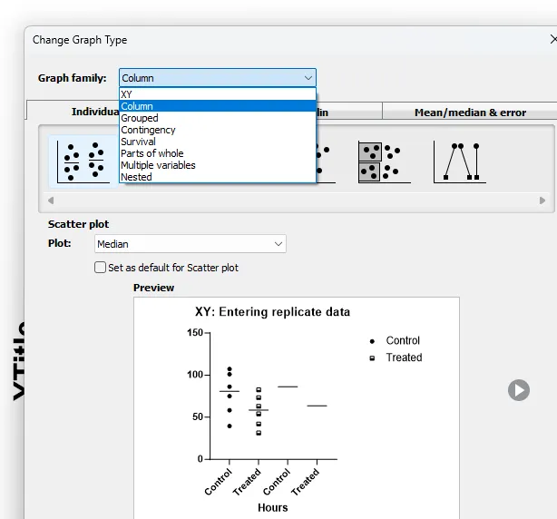The image size is (557, 519).
Task: Enable 'Set as default for Scatter plot'
Action: 101,268
